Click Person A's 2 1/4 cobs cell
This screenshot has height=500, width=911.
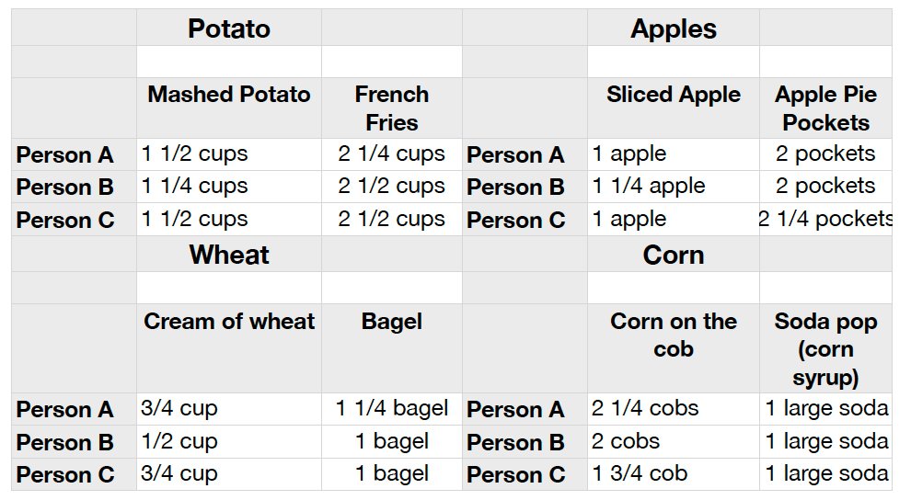pos(674,409)
